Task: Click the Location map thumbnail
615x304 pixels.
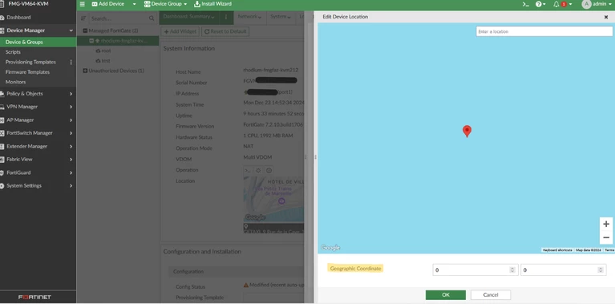Action: click(x=273, y=199)
